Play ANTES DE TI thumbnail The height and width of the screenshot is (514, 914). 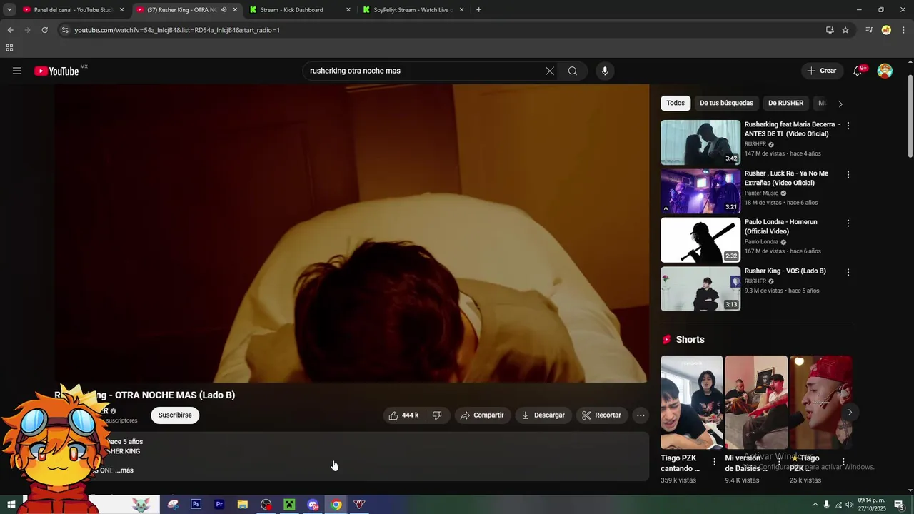tap(700, 142)
